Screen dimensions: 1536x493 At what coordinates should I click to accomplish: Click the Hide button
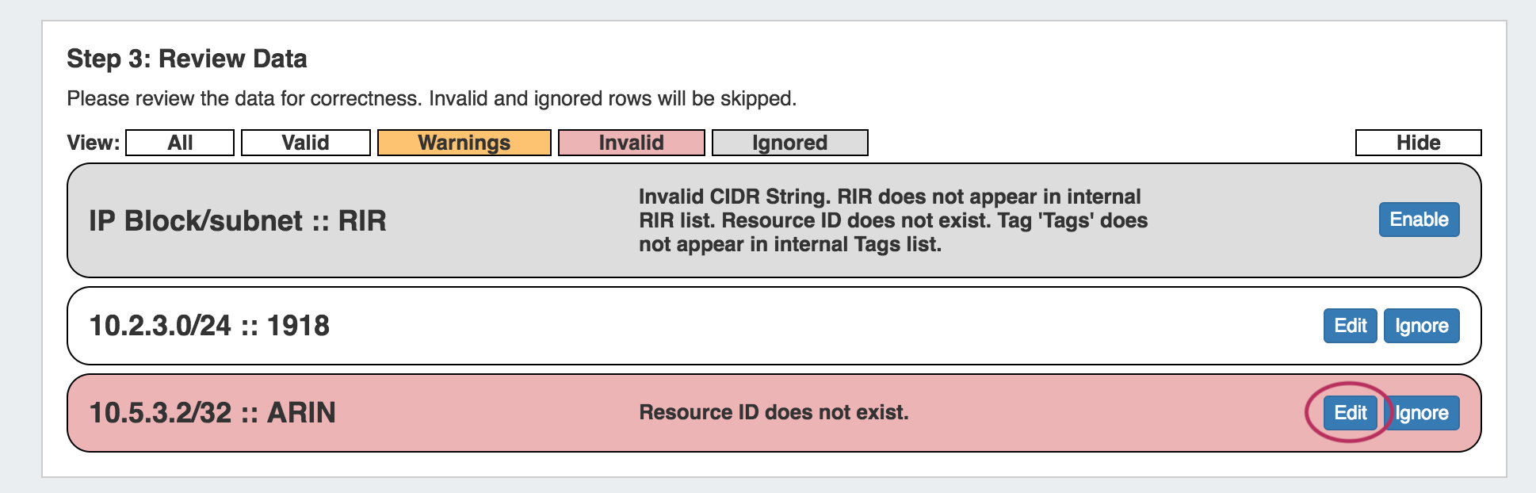[1418, 143]
